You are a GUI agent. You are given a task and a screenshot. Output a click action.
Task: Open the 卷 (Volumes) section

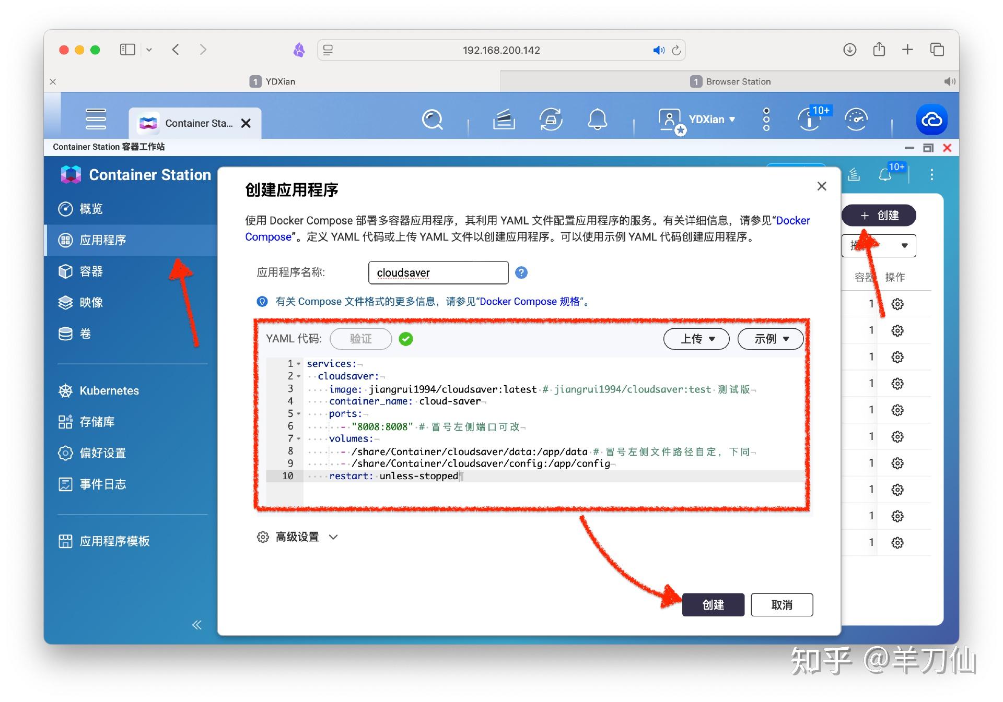pos(85,334)
